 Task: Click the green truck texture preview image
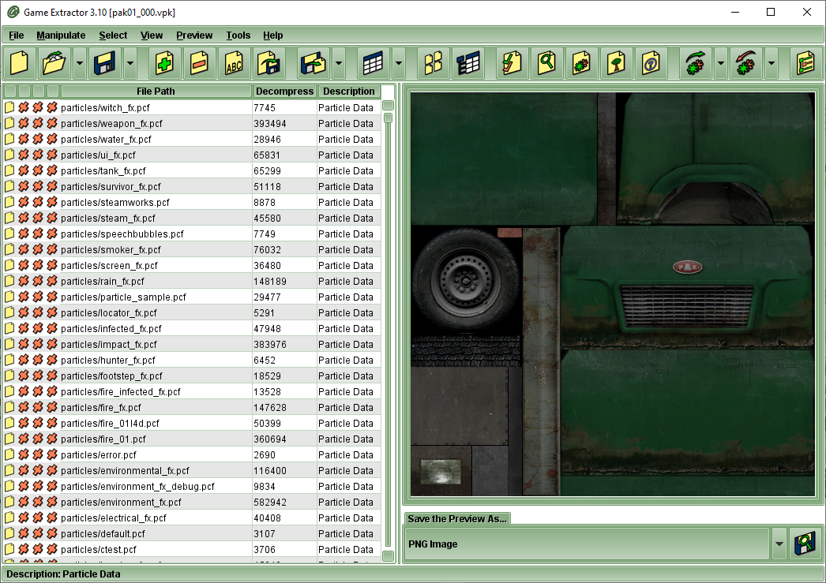pyautogui.click(x=612, y=294)
